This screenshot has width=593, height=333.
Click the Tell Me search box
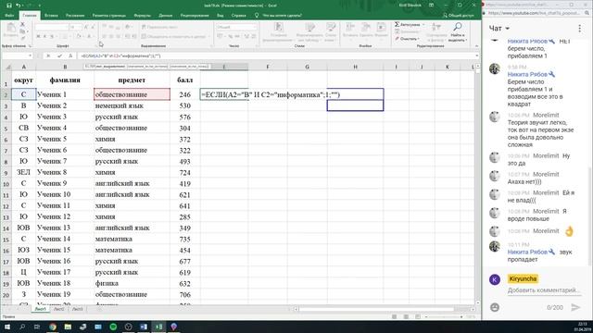point(282,16)
